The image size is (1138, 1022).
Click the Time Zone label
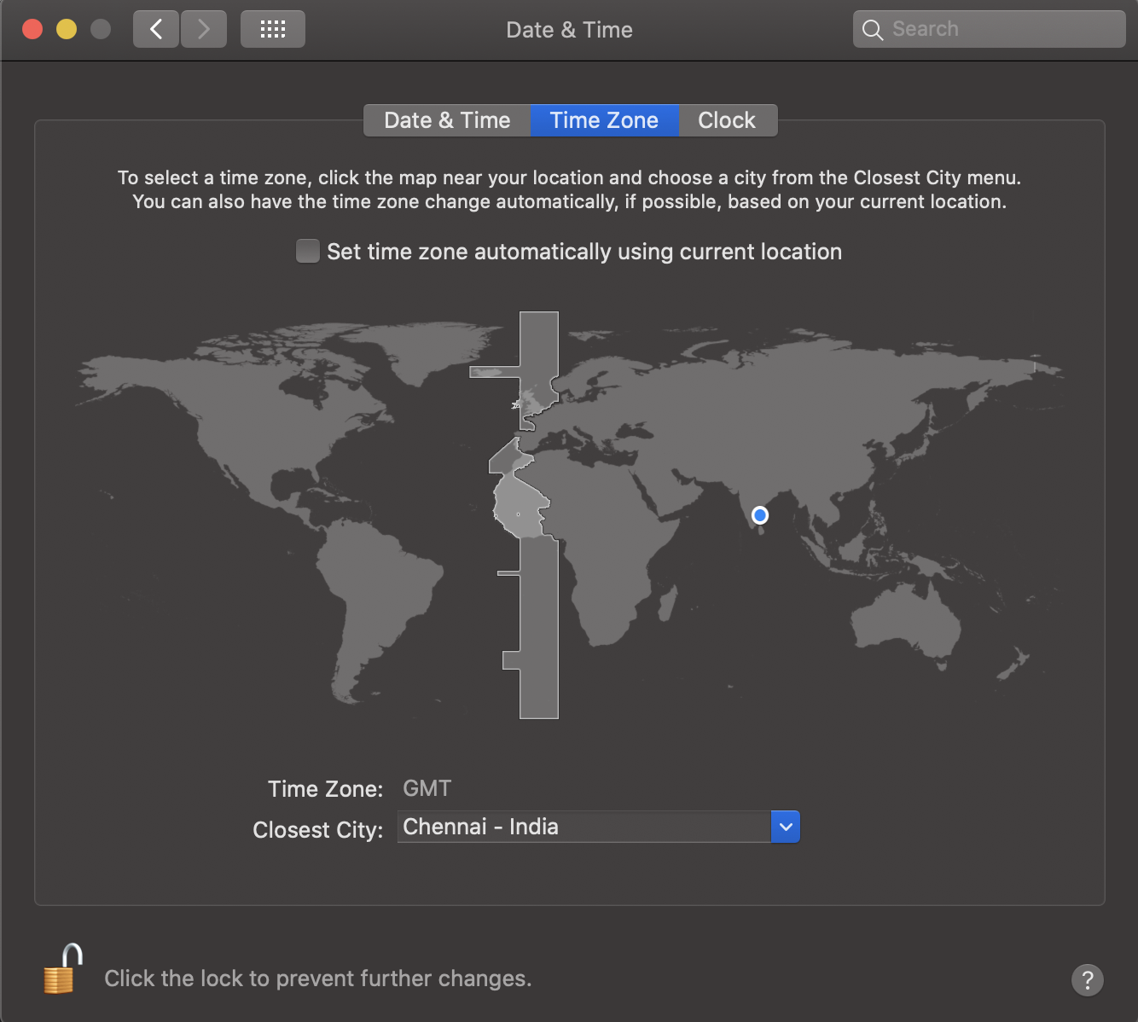(x=326, y=789)
